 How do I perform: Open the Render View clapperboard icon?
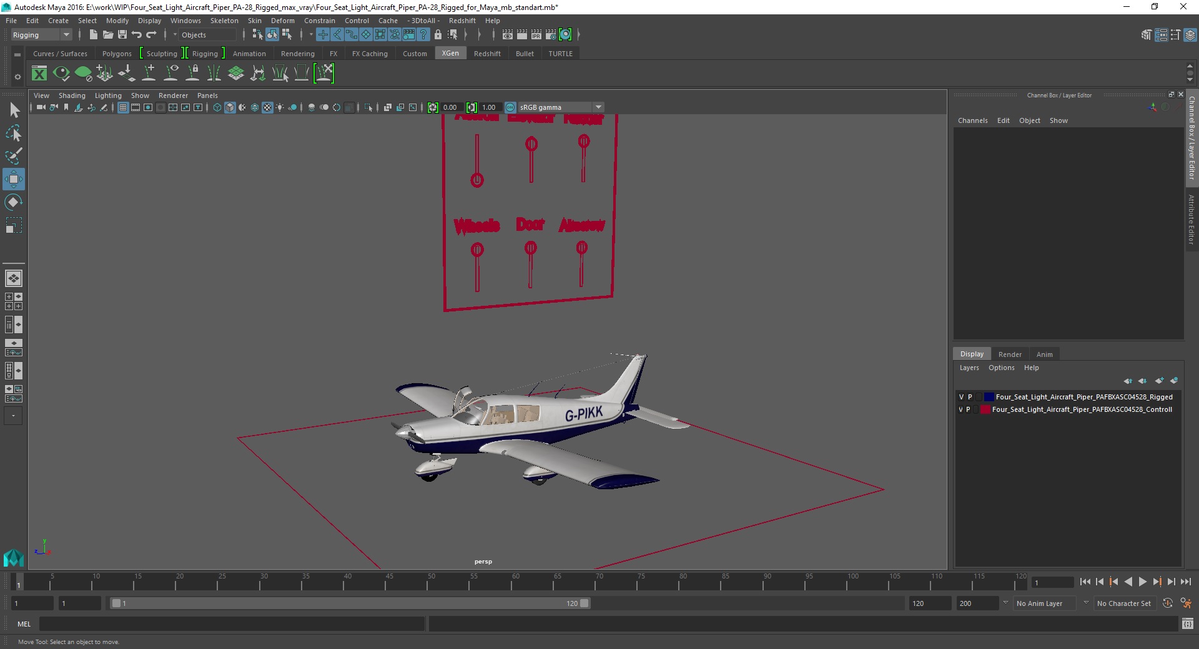(x=508, y=35)
